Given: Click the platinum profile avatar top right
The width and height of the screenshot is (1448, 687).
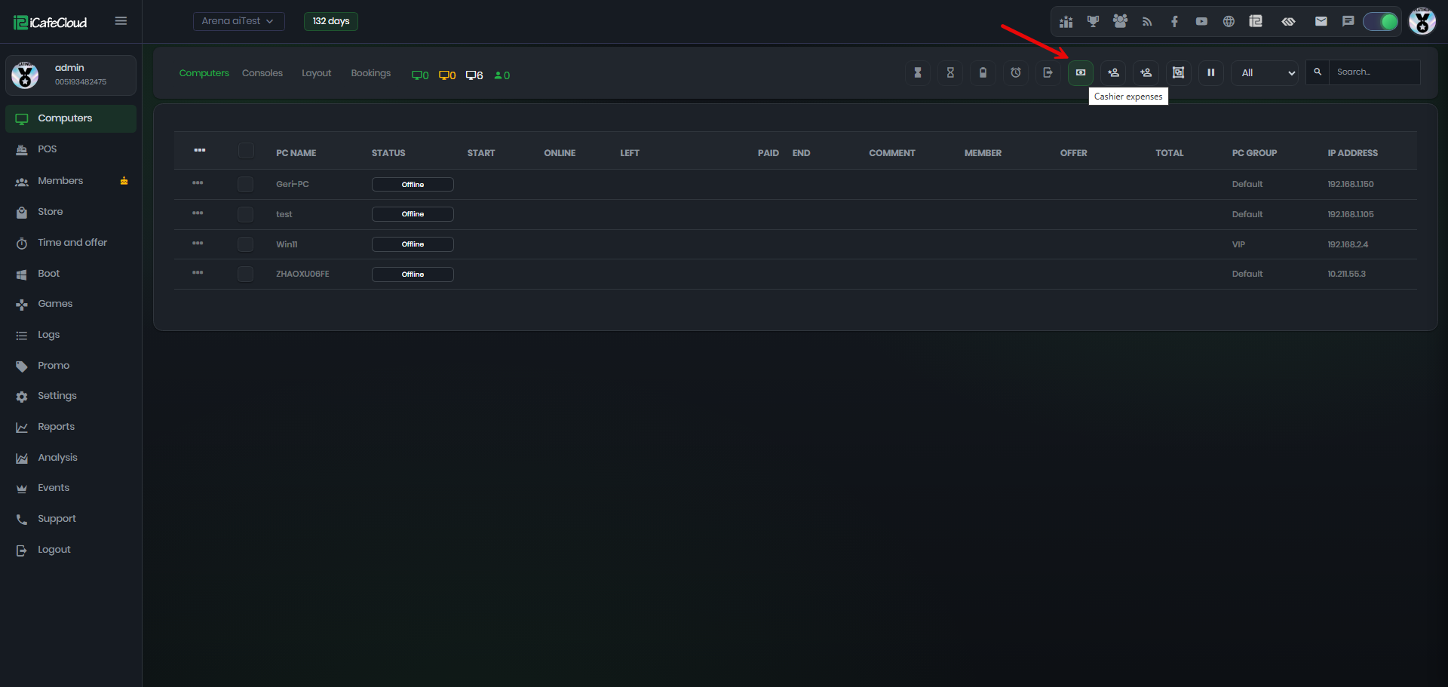Looking at the screenshot, I should 1422,21.
